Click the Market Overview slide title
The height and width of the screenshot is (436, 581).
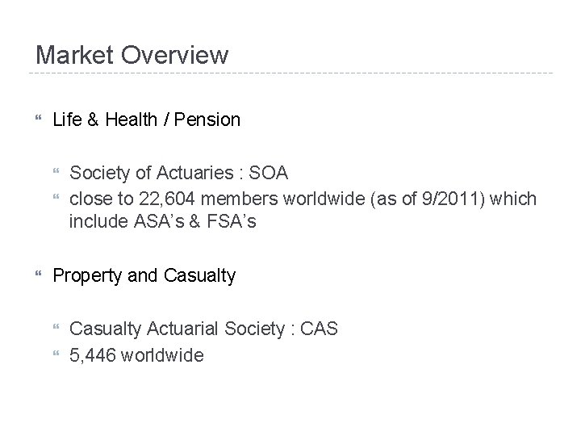pyautogui.click(x=132, y=55)
